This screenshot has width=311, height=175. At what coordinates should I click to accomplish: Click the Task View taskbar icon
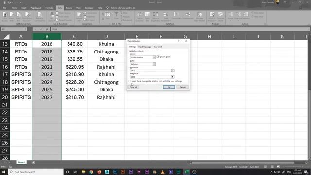pyautogui.click(x=75, y=172)
